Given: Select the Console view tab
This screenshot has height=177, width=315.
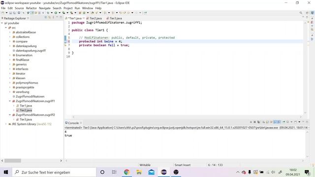Looking at the screenshot, I should coord(73,123).
